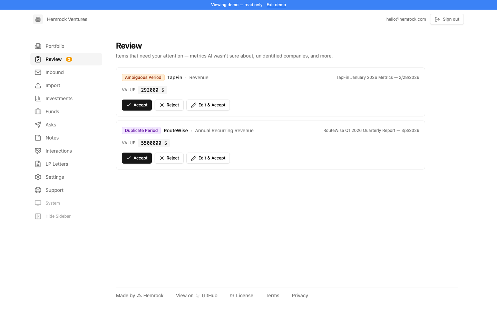This screenshot has height=310, width=497.
Task: Click the TapFin company name
Action: 175,77
